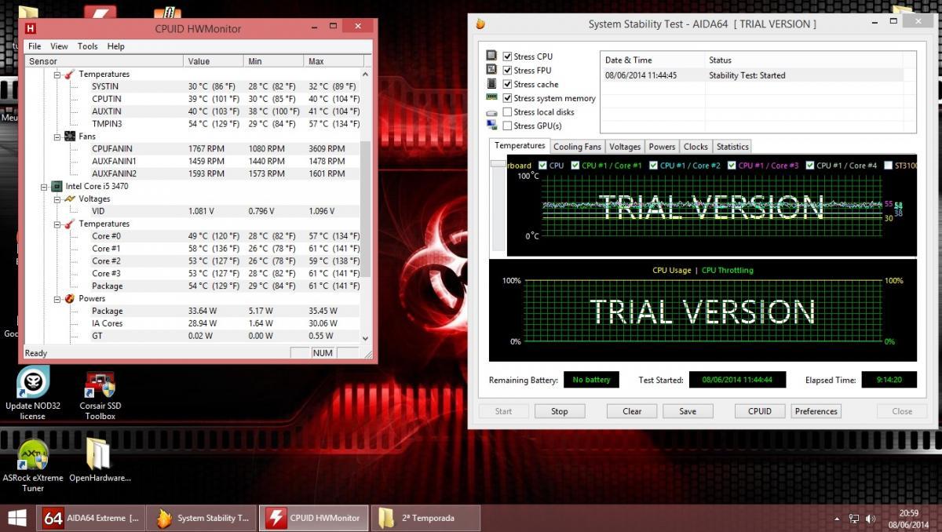Click the system memory RAM stick icon

tap(491, 97)
